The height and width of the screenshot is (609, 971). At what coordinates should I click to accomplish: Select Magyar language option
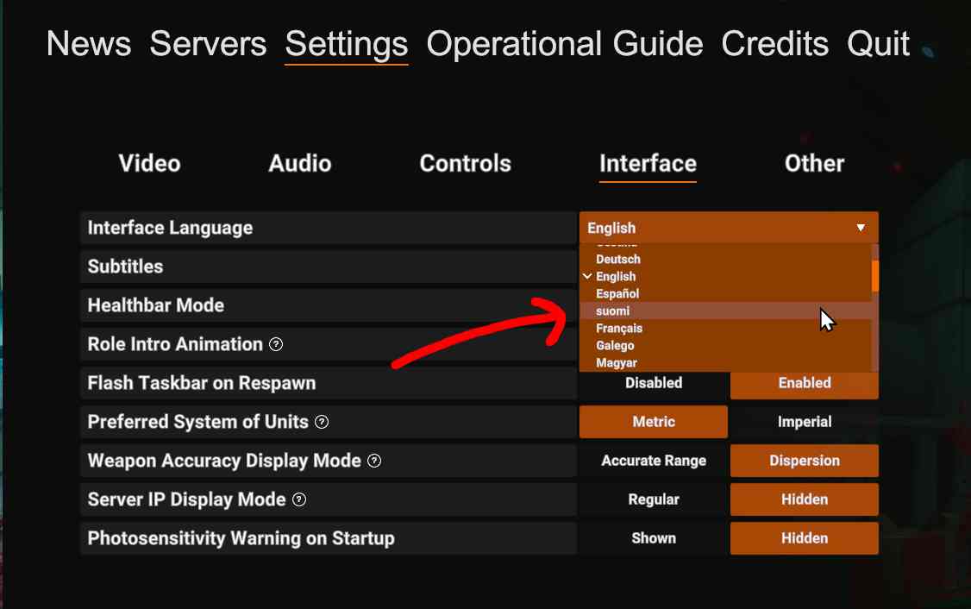pos(617,363)
